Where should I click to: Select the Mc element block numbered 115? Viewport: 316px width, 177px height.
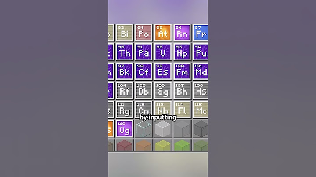click(x=200, y=110)
